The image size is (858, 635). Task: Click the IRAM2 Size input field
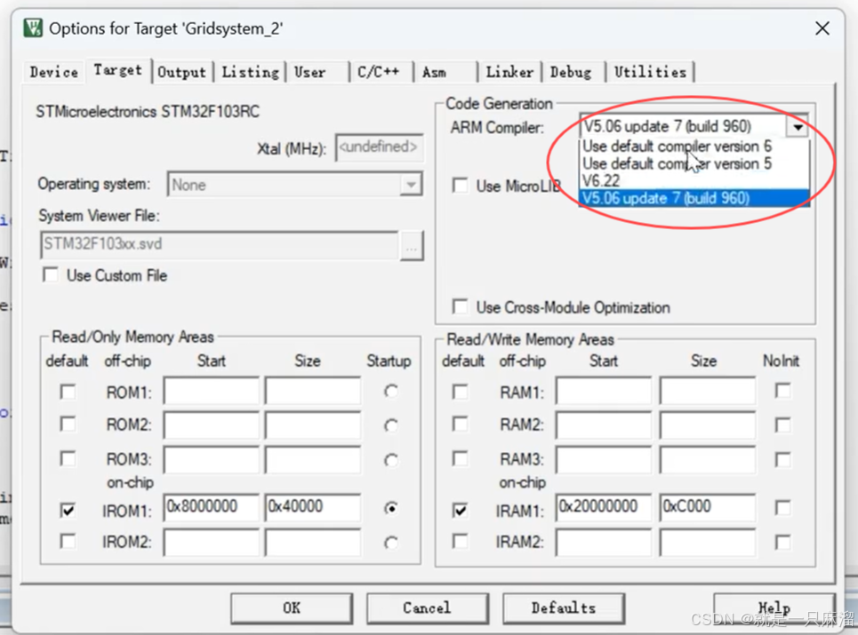tap(708, 542)
